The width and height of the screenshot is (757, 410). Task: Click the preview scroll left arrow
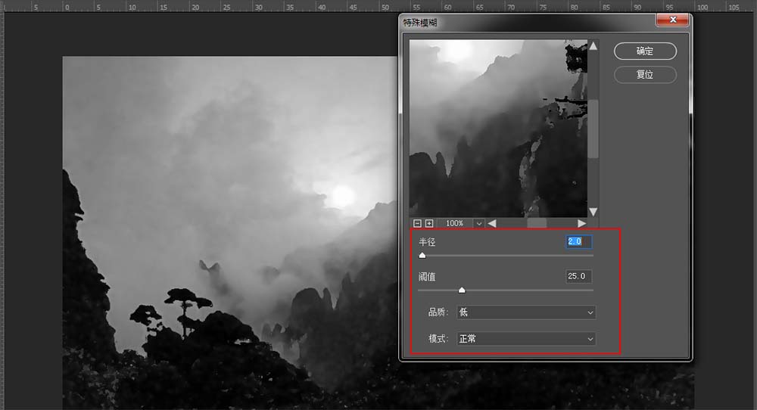pos(492,224)
